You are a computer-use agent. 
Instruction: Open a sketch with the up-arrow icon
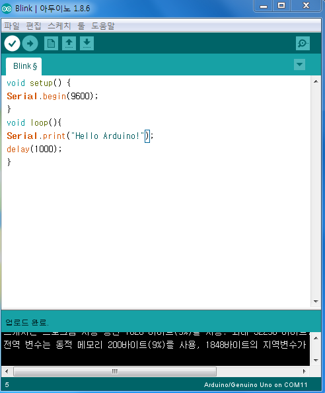69,44
